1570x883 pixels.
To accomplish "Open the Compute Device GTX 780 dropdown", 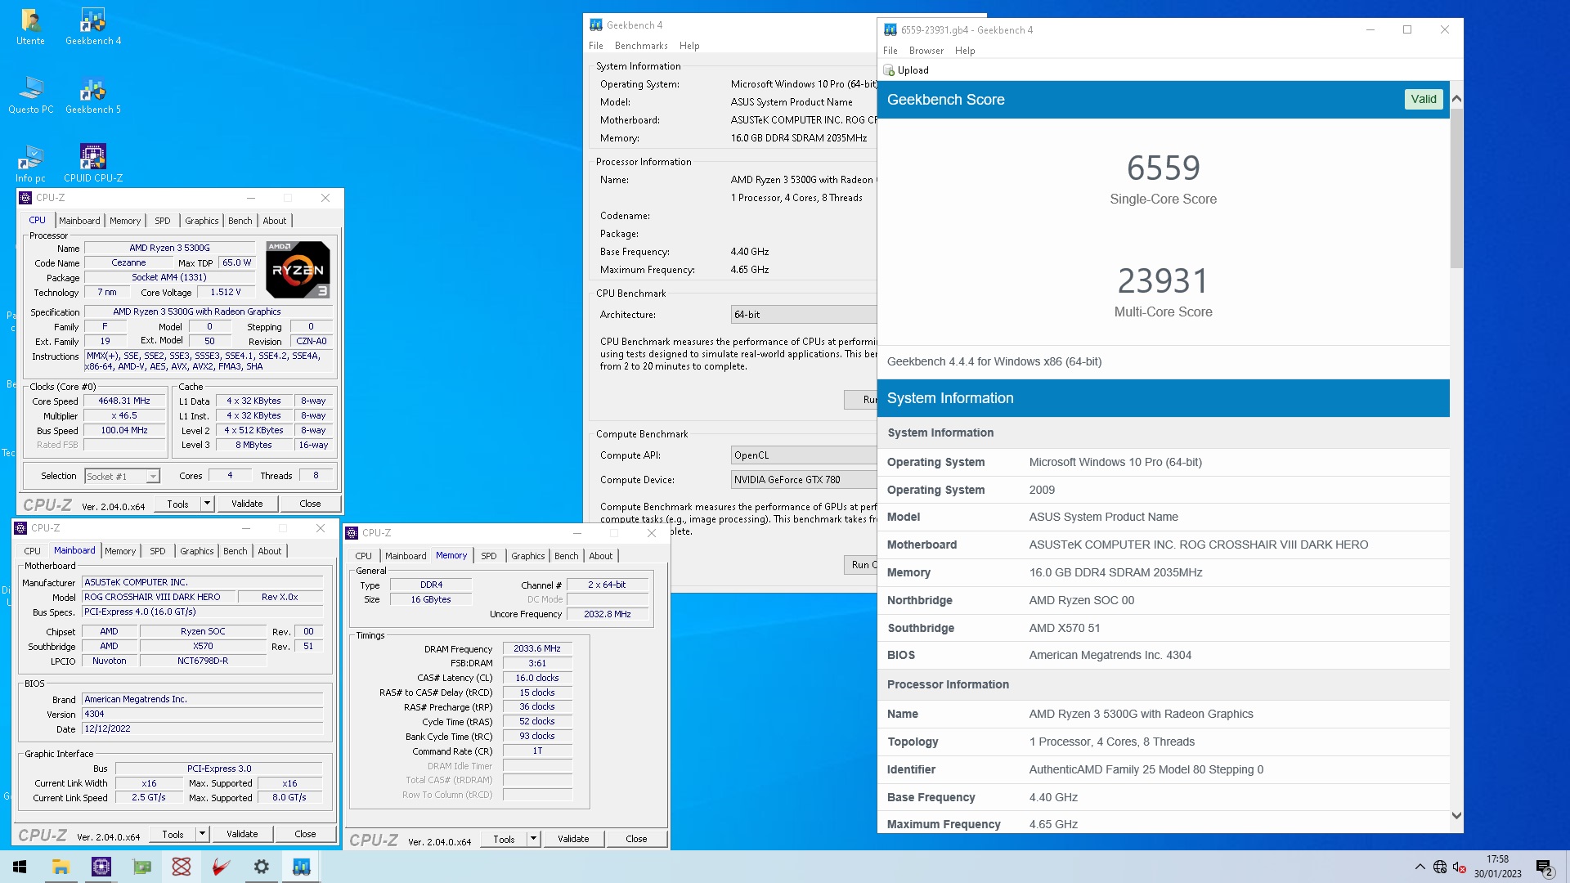I will 804,480.
